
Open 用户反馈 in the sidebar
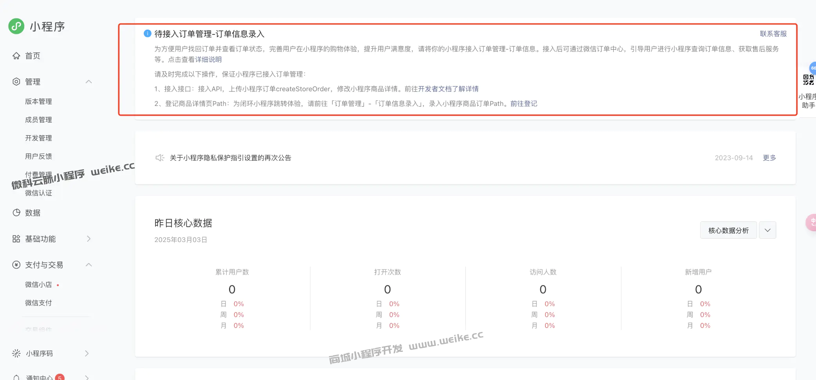coord(38,156)
